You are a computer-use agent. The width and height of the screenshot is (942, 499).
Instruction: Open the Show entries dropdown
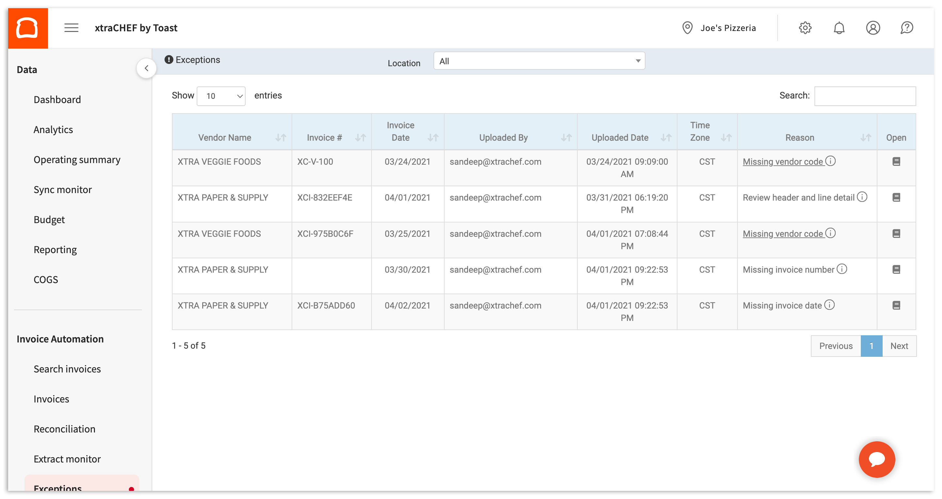221,96
